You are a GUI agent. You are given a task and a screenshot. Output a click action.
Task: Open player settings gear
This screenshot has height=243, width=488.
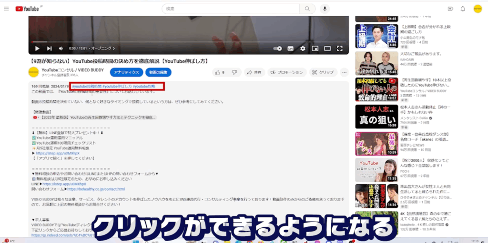tap(303, 49)
